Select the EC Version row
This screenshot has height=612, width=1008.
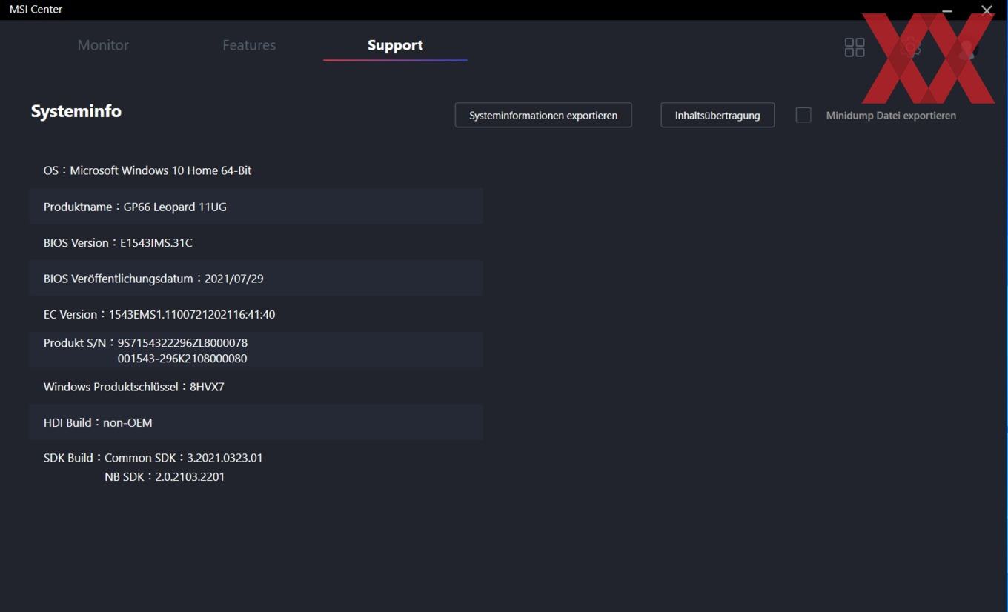tap(256, 314)
